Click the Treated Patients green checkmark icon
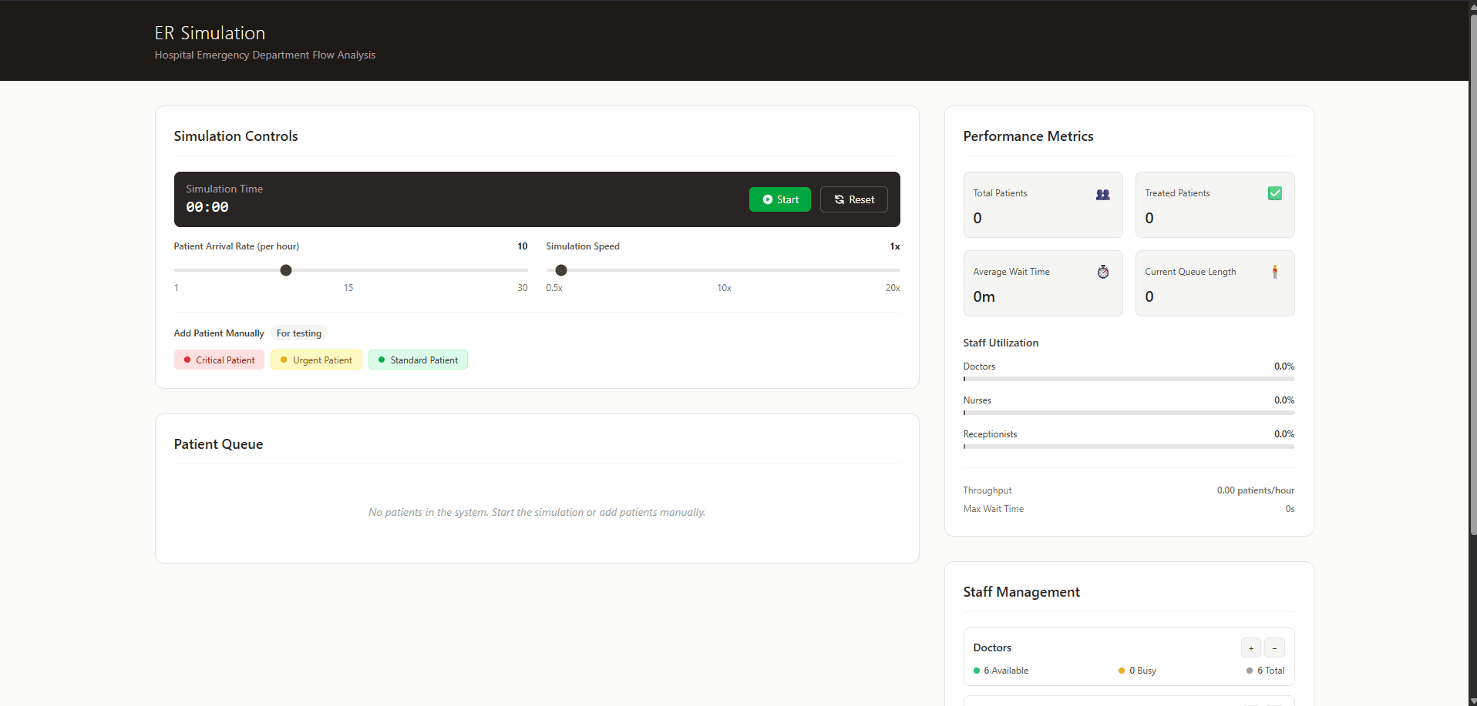 [x=1274, y=193]
